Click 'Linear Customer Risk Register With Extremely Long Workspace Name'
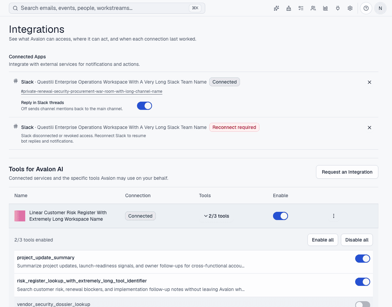 pyautogui.click(x=68, y=216)
